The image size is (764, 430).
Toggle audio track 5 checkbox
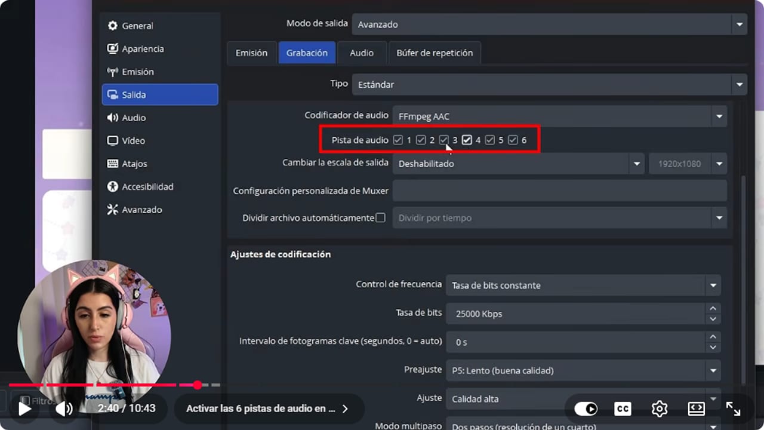point(490,140)
